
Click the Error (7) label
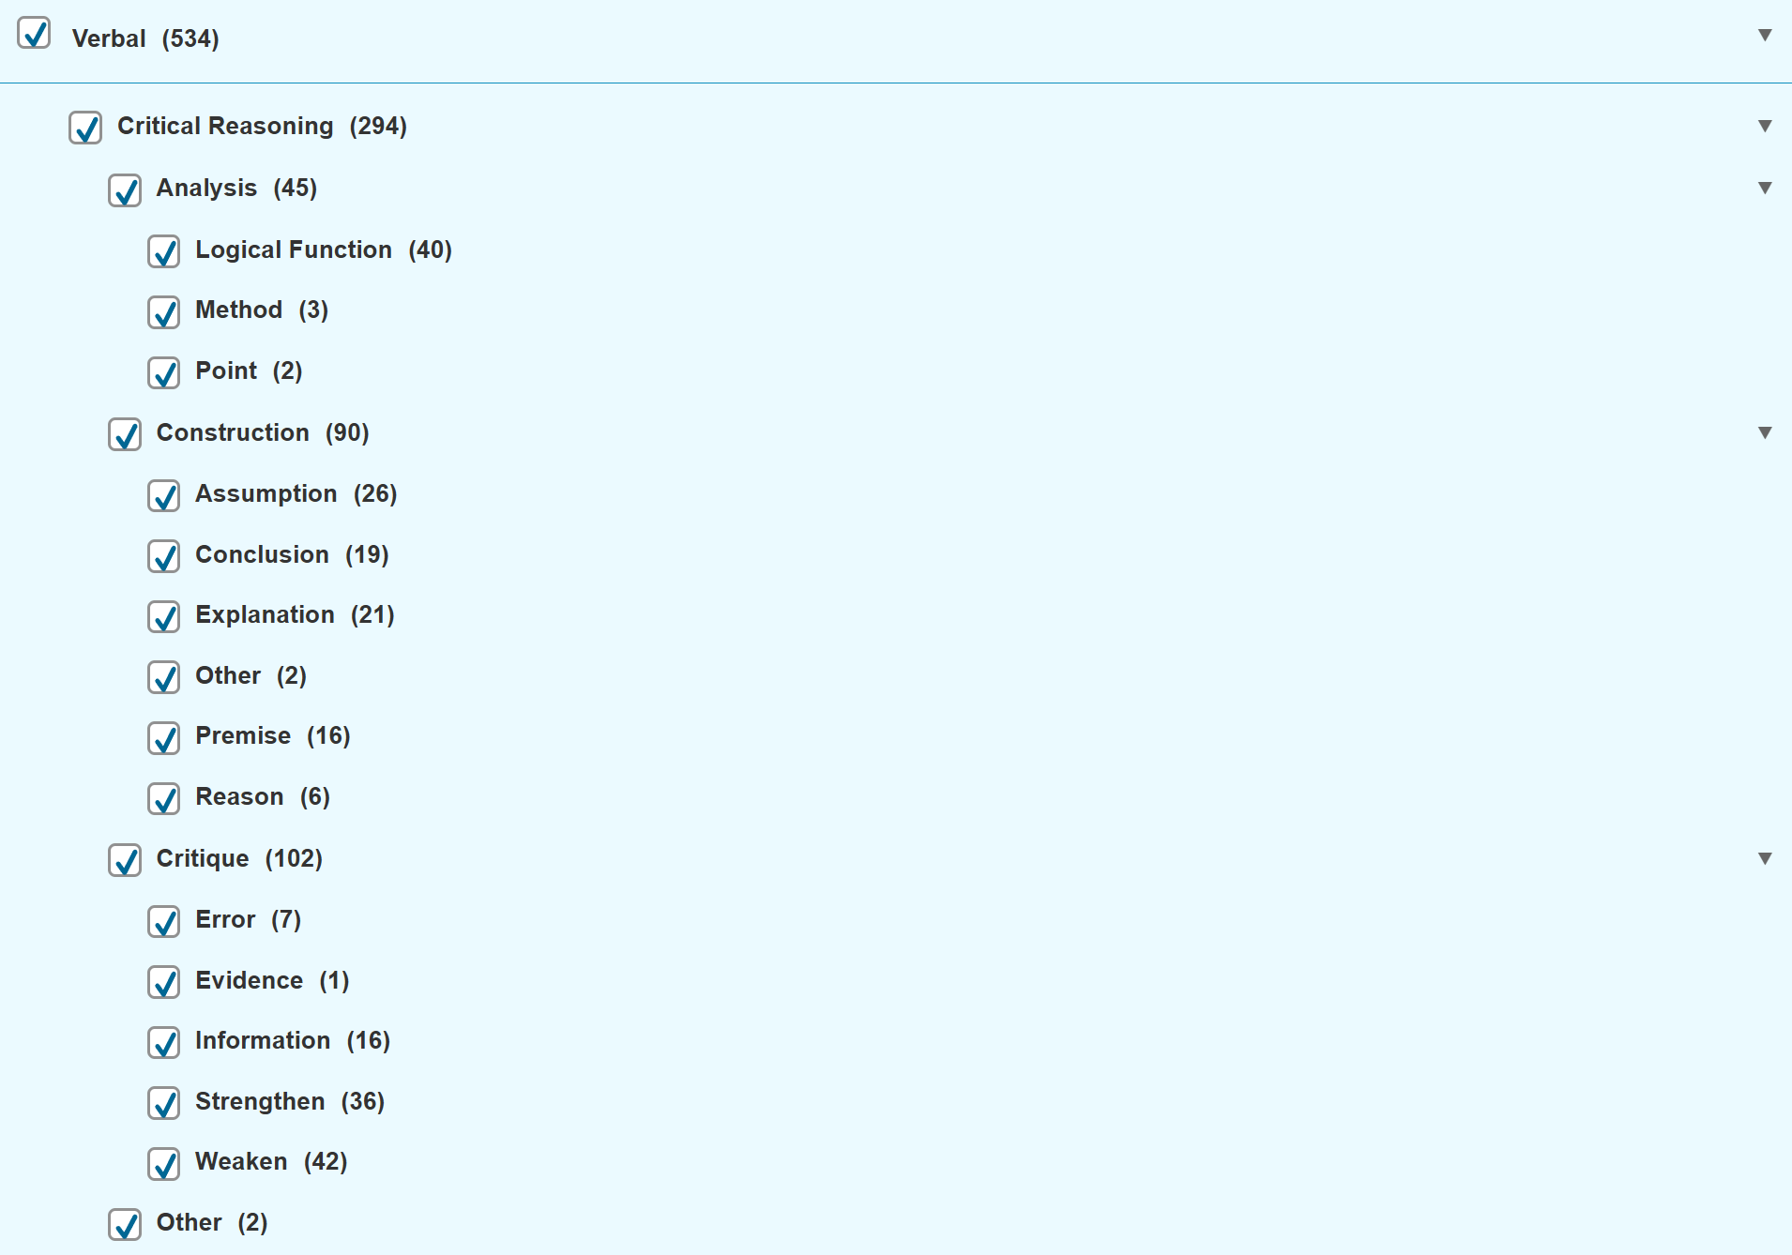(249, 919)
